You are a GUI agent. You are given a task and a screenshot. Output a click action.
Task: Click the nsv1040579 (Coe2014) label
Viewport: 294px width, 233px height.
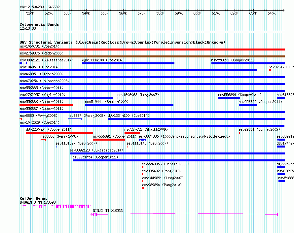[x=40, y=67]
